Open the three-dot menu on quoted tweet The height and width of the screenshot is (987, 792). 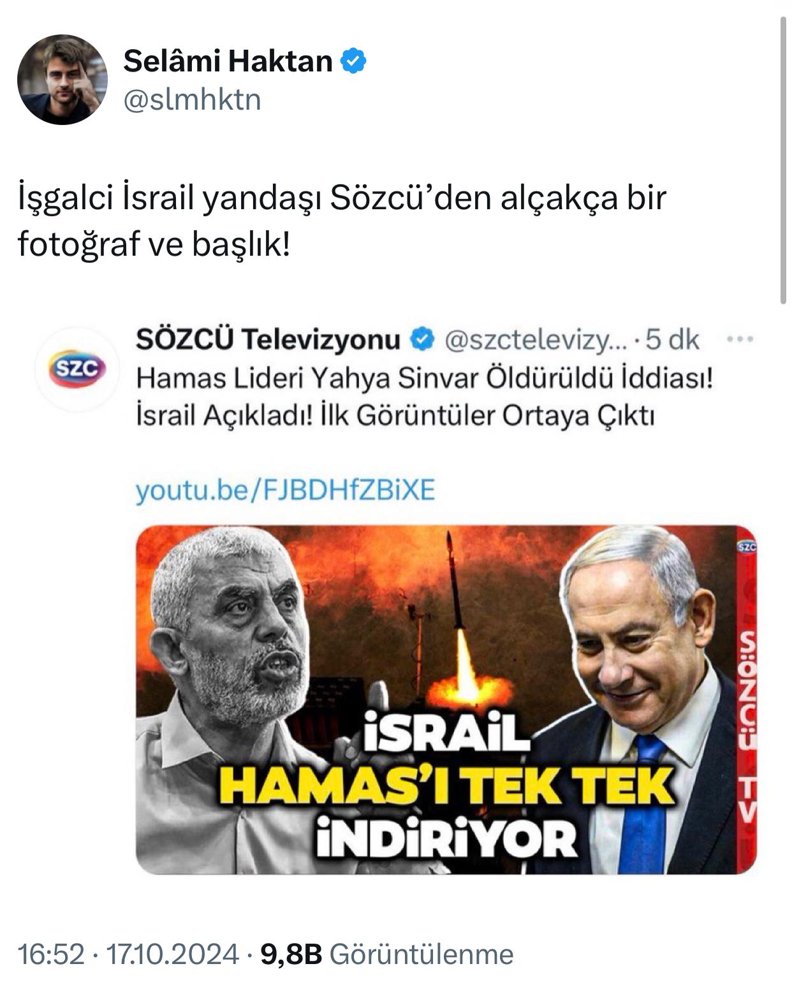[740, 340]
